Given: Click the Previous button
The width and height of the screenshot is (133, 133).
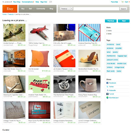Looking at the screenshot, I should [x=111, y=21].
